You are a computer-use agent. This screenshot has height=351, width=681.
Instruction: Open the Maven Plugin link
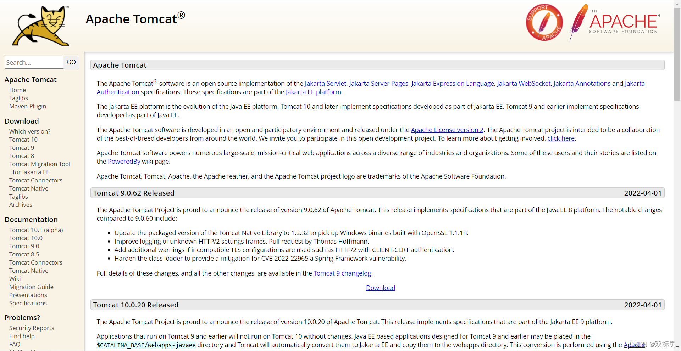(28, 106)
